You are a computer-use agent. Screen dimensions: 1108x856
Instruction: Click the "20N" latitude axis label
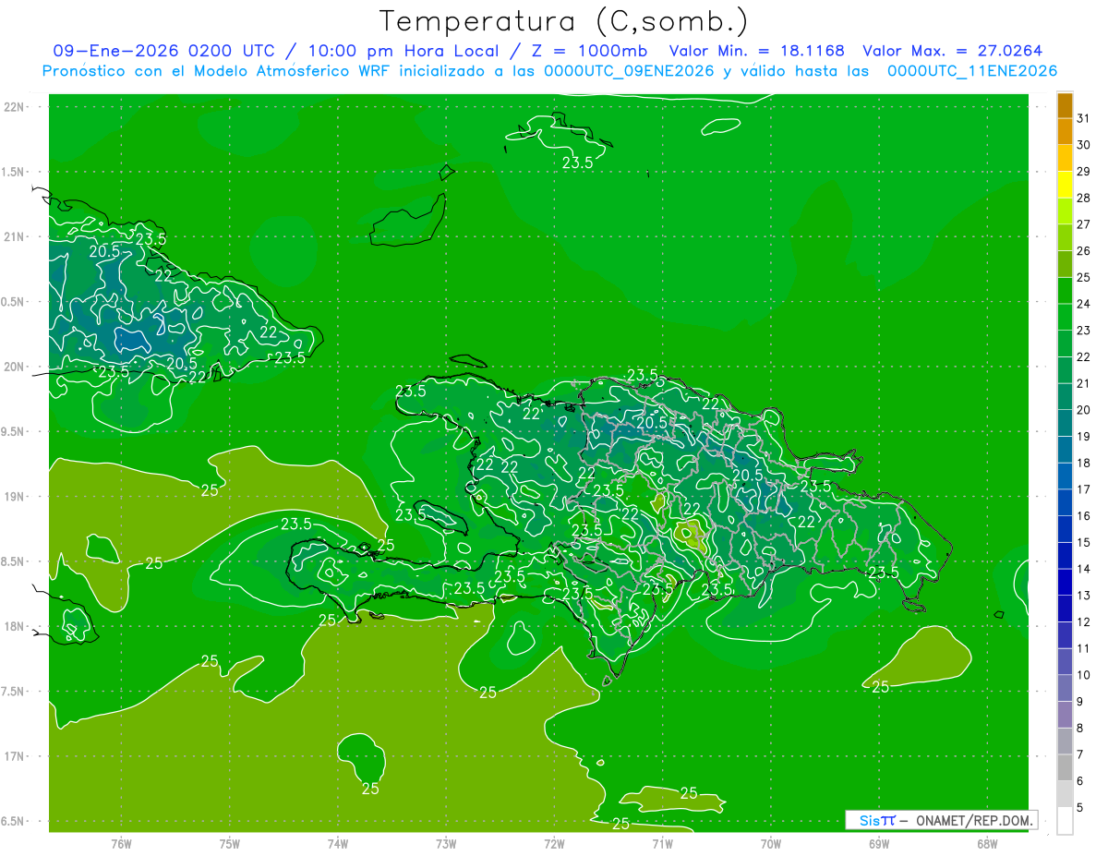click(14, 367)
